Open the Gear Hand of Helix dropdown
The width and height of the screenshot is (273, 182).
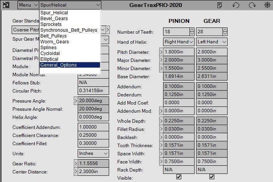coord(212,42)
